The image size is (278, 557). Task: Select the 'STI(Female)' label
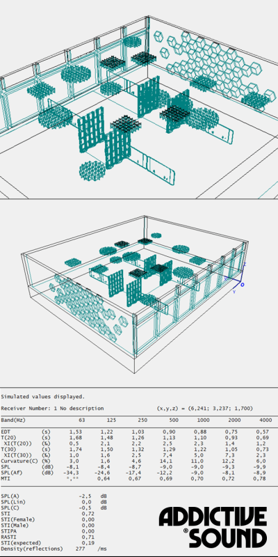[x=17, y=519]
